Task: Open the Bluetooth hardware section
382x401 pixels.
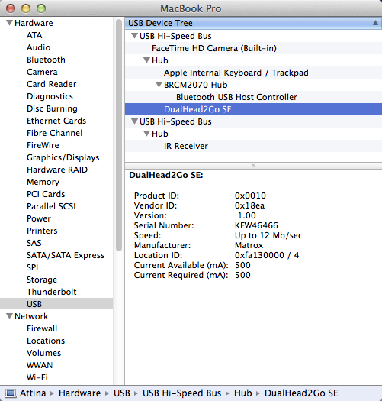Action: tap(46, 60)
